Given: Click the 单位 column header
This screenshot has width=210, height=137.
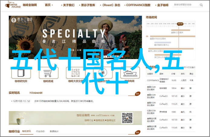Looking at the screenshot, I should click(191, 74).
